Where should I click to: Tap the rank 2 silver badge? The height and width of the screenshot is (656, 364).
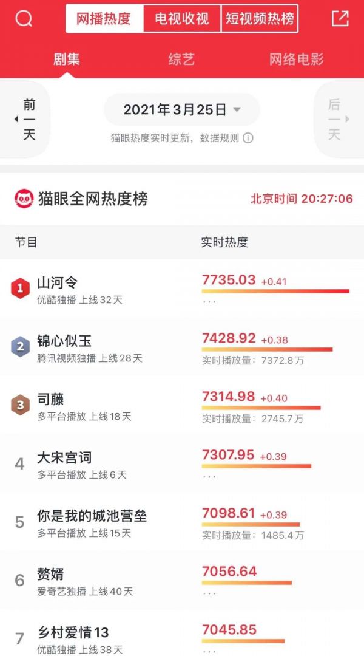(x=20, y=347)
